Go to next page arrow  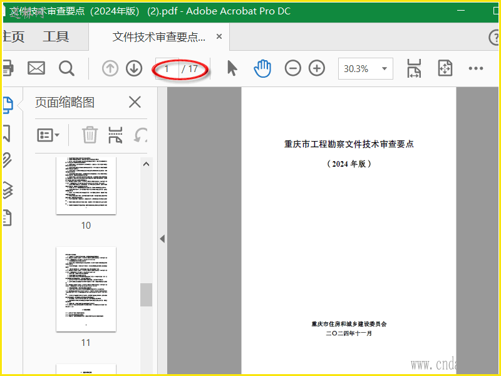pos(134,68)
